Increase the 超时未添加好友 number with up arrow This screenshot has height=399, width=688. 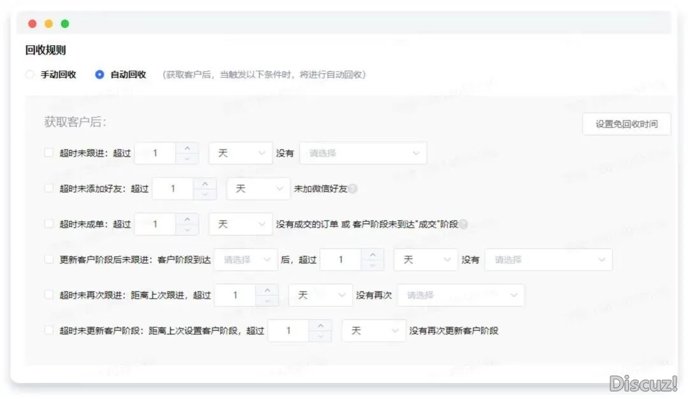205,183
